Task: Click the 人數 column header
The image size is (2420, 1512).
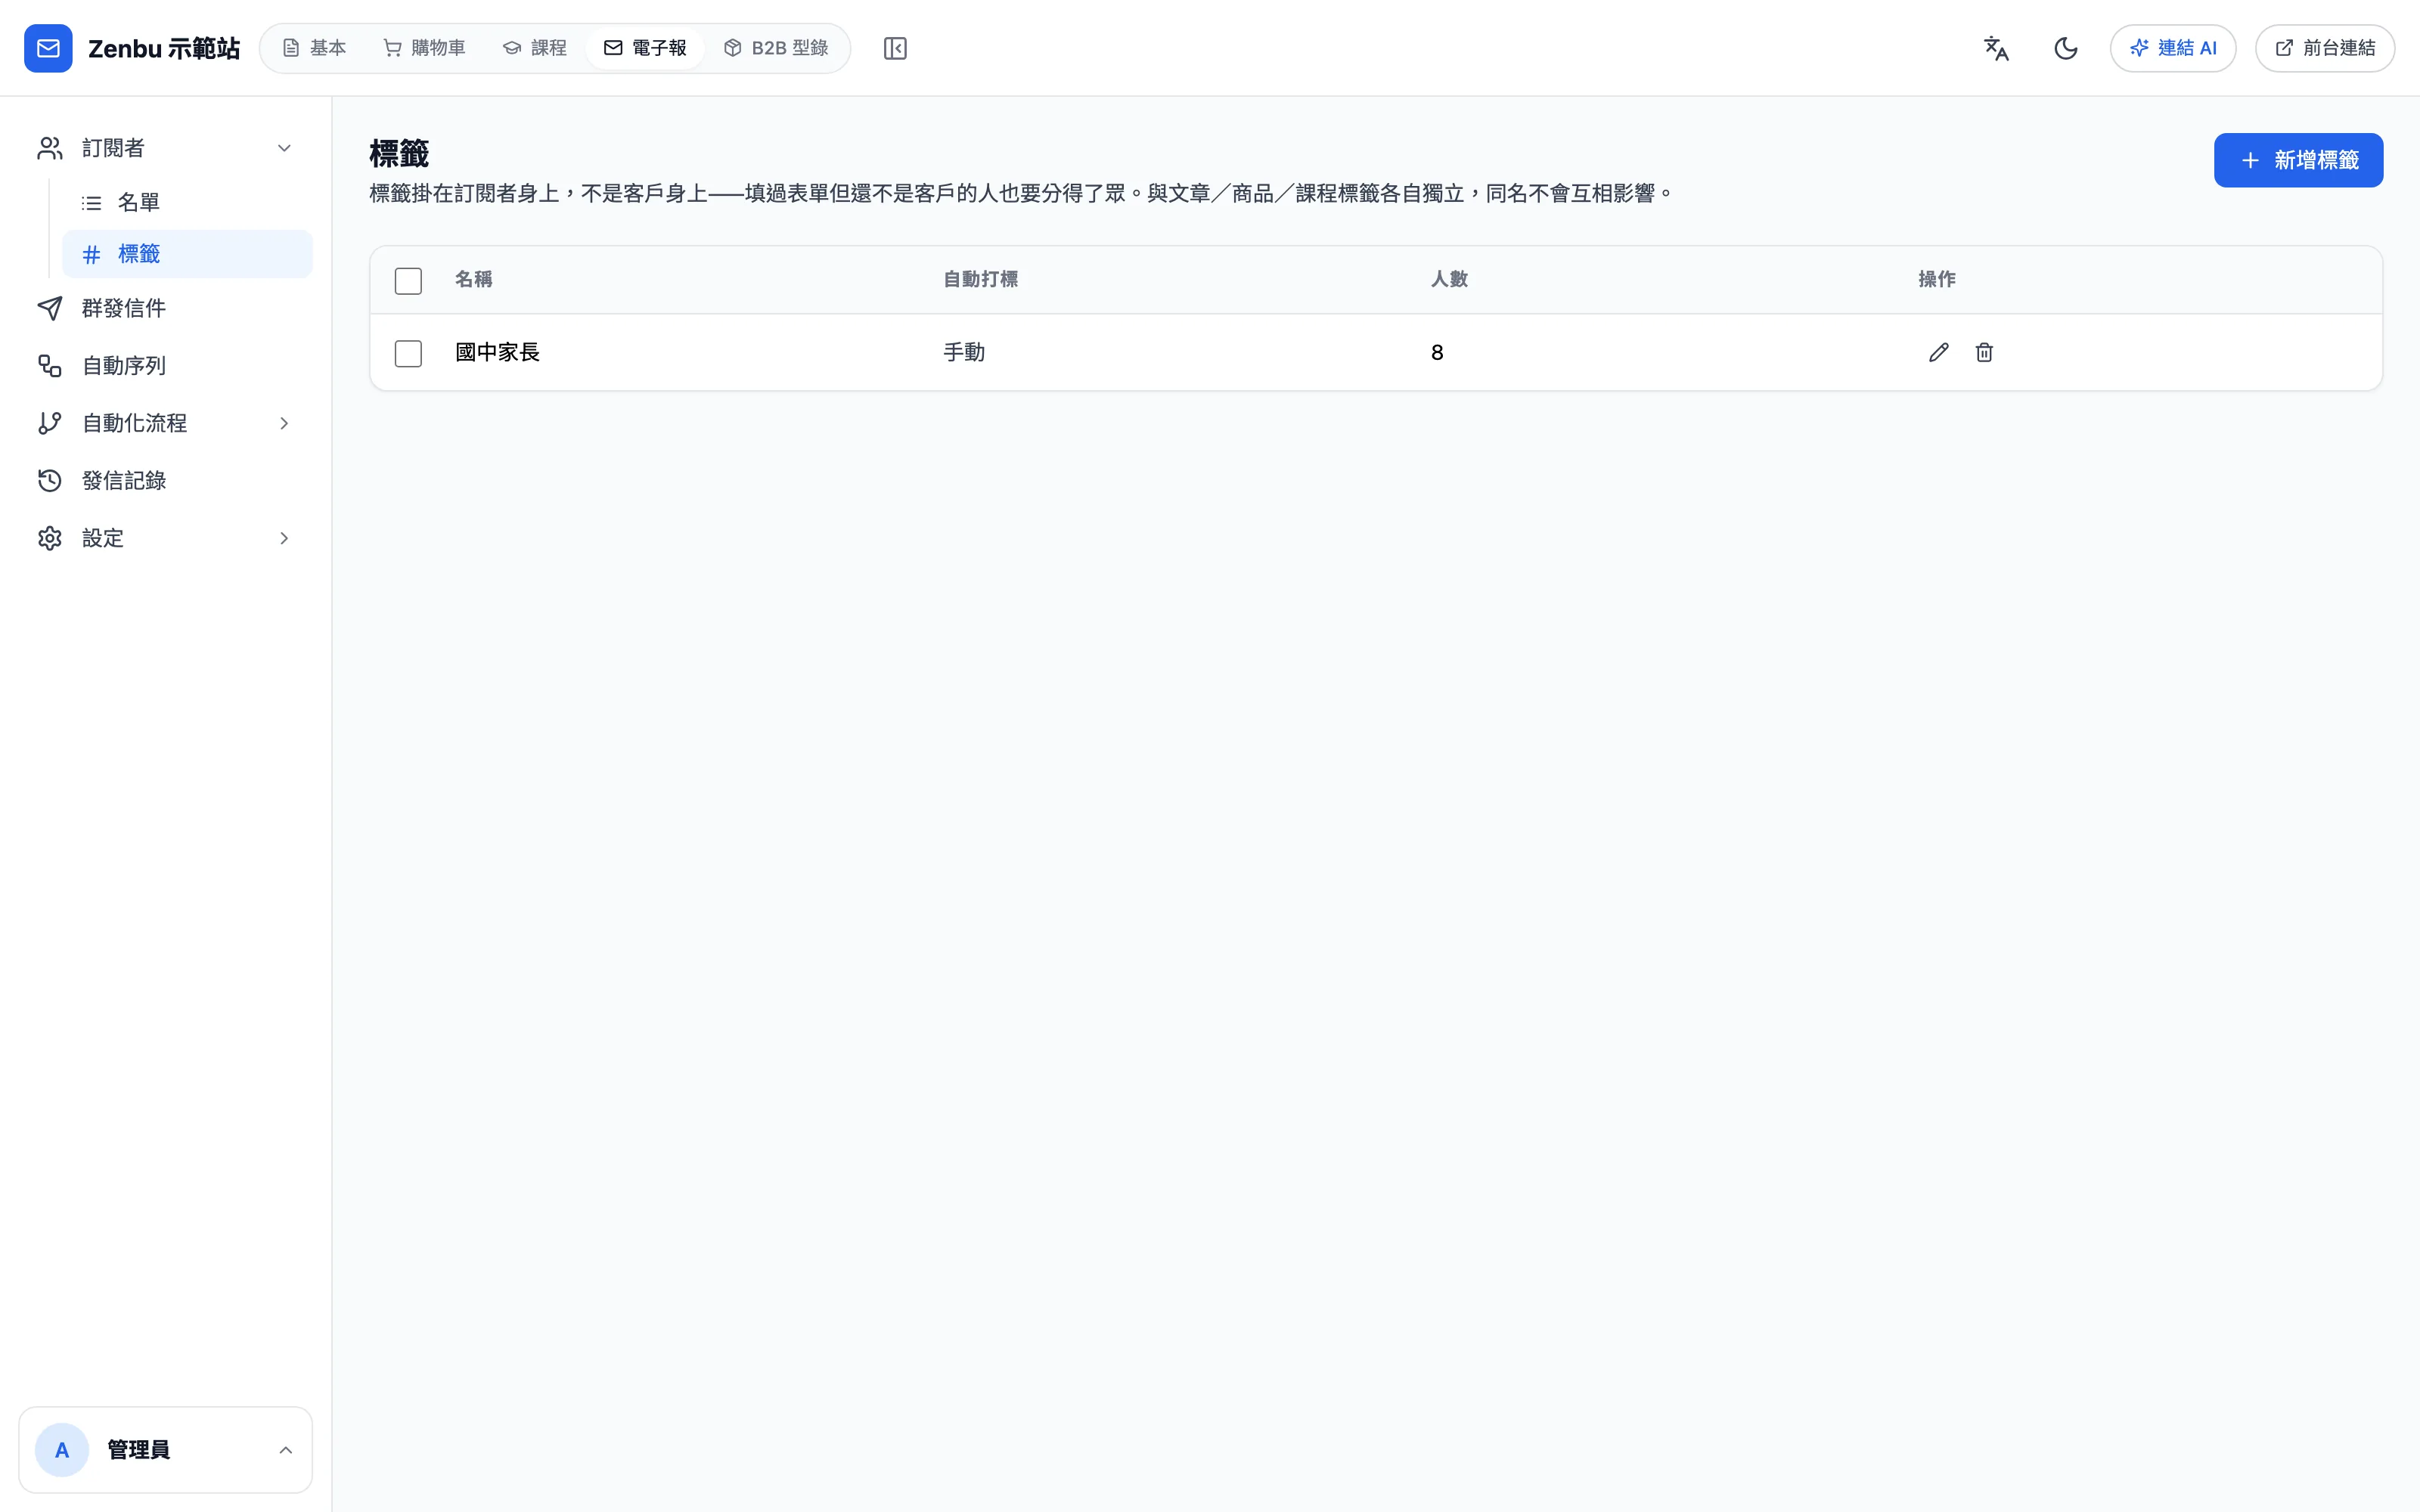Action: pyautogui.click(x=1449, y=279)
